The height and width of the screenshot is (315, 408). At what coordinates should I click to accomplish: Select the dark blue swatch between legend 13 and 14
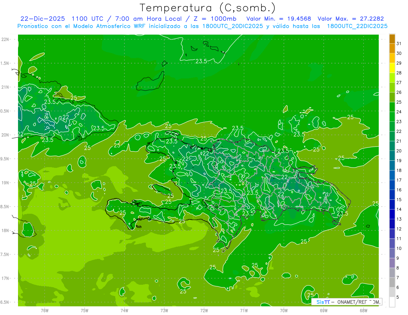pyautogui.click(x=392, y=214)
